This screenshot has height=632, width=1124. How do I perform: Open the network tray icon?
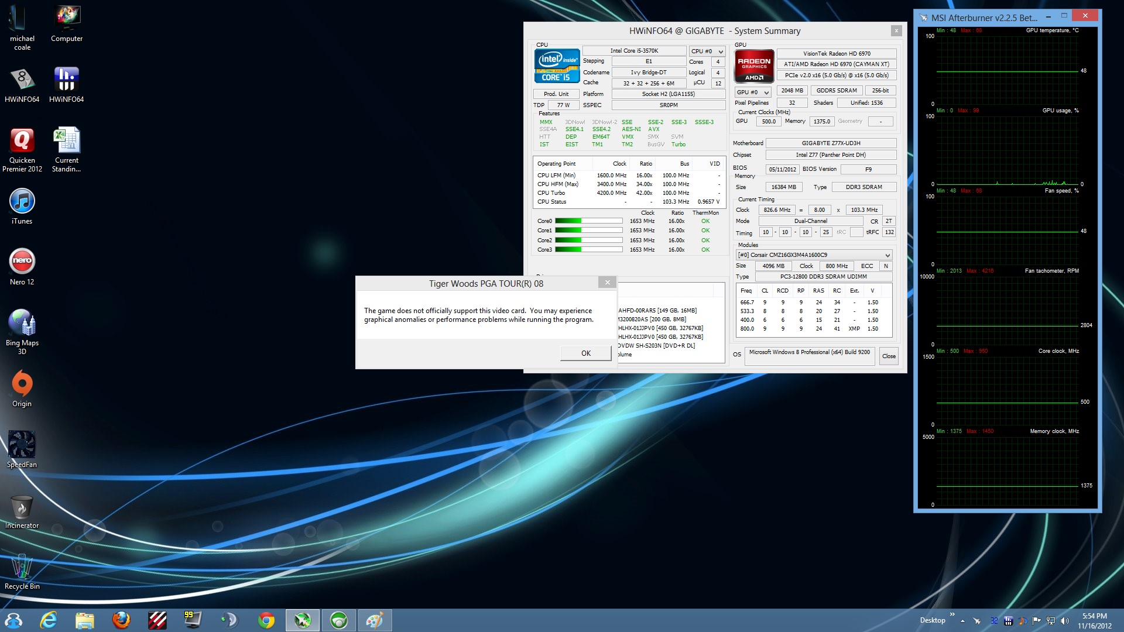click(1051, 621)
